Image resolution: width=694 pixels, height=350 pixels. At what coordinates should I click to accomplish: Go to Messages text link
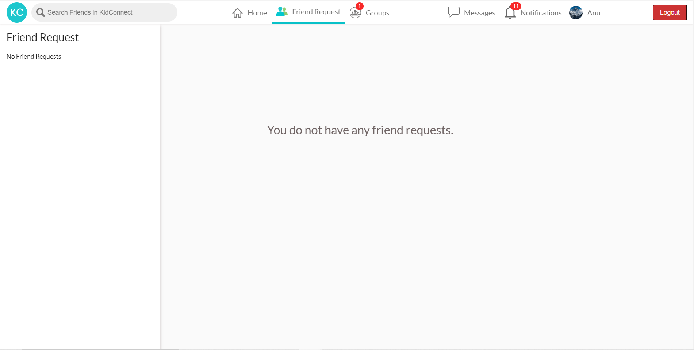[479, 13]
